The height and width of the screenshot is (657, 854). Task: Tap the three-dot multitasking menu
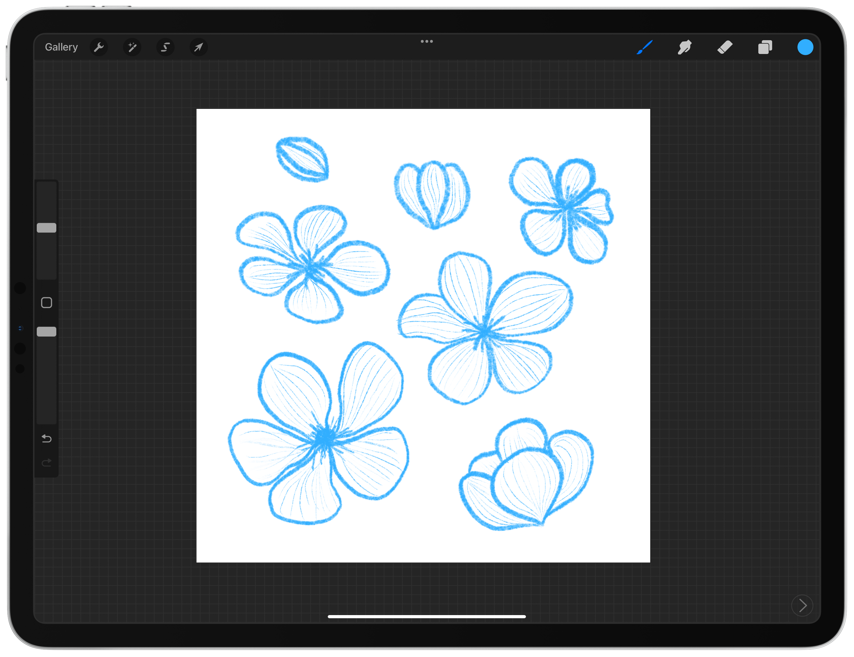pyautogui.click(x=427, y=41)
